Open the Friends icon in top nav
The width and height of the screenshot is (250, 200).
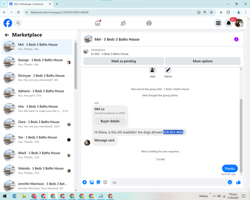click(x=123, y=23)
